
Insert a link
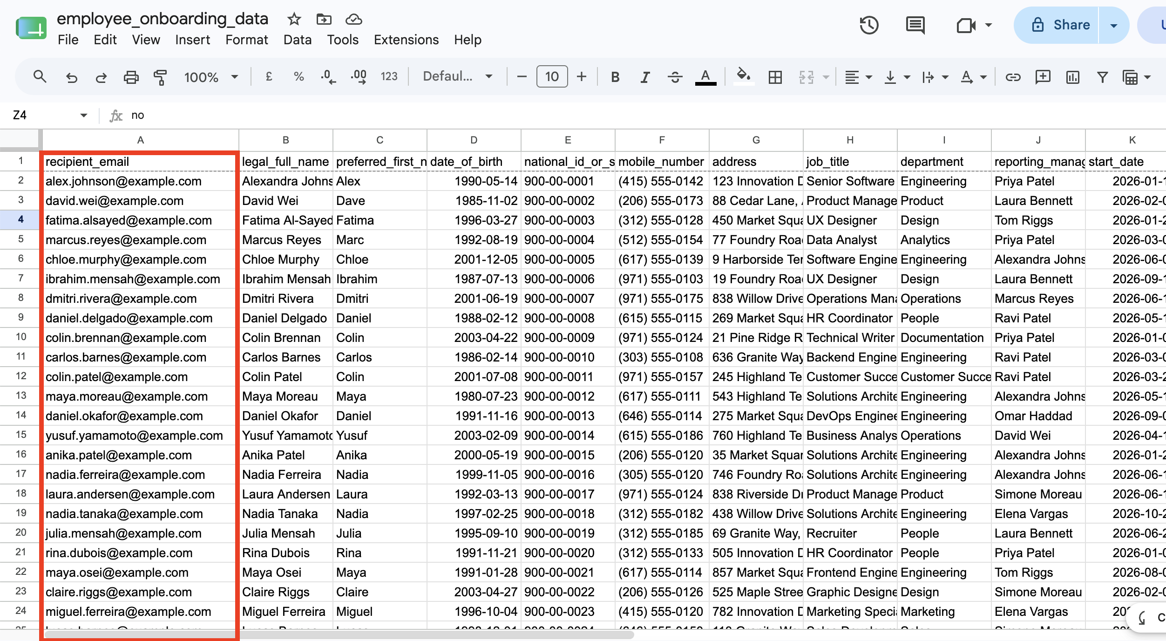point(1013,77)
